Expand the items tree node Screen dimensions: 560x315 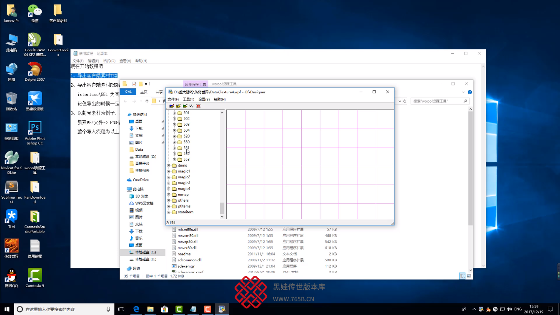(x=169, y=165)
